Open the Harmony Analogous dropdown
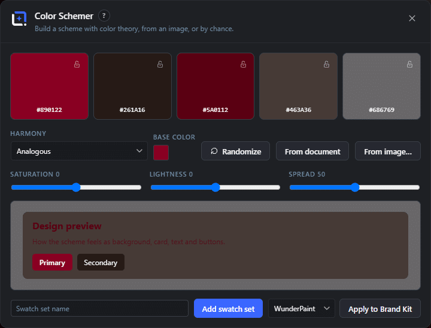The height and width of the screenshot is (328, 431). tap(79, 151)
